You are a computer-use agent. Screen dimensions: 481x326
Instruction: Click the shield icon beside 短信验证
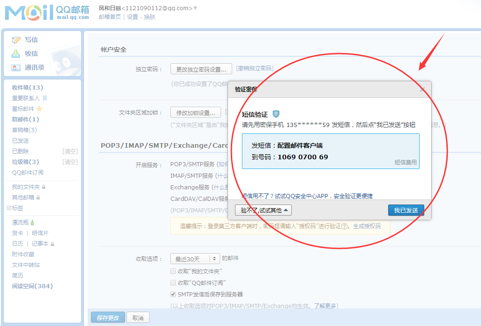click(276, 114)
